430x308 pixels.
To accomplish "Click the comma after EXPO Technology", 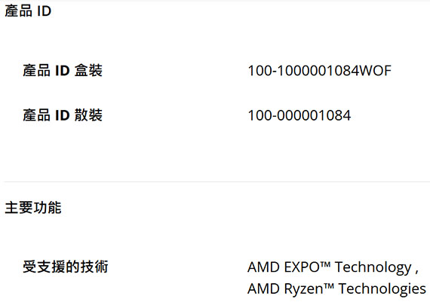I will pyautogui.click(x=417, y=272).
